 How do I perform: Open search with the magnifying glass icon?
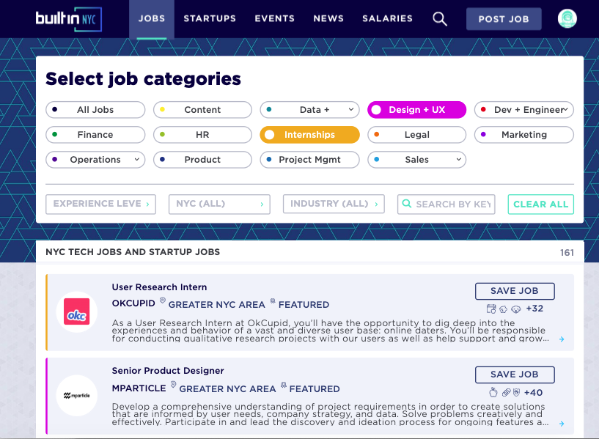tap(439, 19)
